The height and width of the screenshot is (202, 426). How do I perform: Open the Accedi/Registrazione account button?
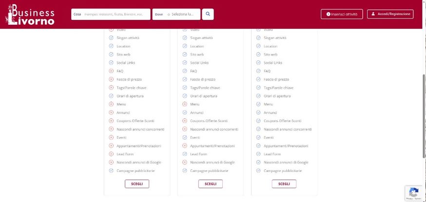(x=390, y=14)
